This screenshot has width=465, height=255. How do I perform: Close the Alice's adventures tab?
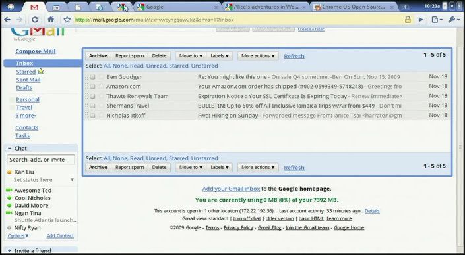pyautogui.click(x=303, y=7)
